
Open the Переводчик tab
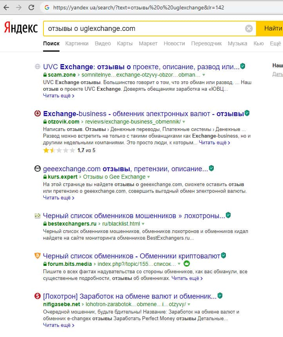[206, 44]
